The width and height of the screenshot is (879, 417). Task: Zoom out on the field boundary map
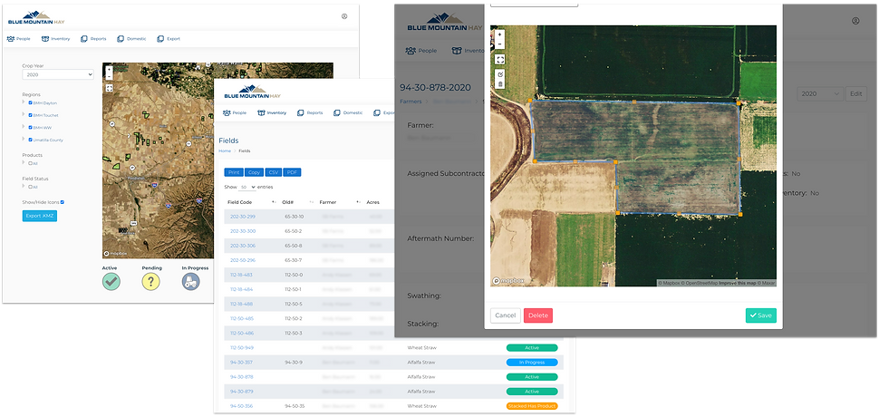pos(500,44)
